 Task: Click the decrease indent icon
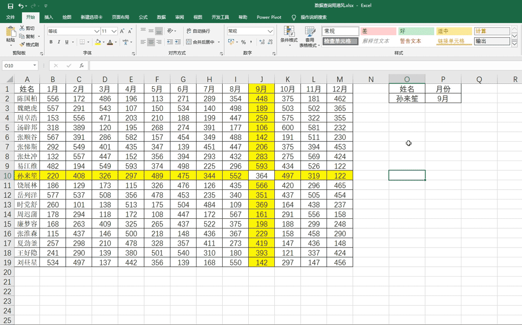[170, 42]
